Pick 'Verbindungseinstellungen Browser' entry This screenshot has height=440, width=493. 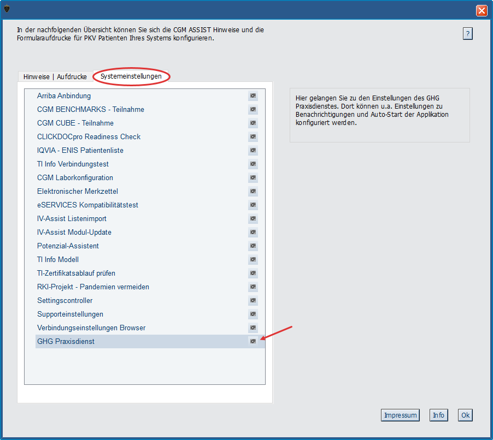tap(150, 328)
